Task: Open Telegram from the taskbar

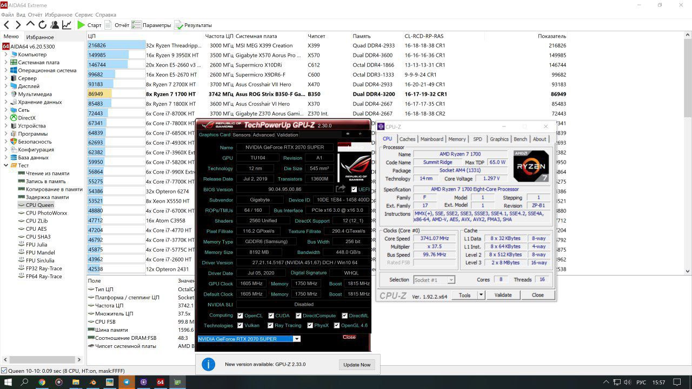Action: click(127, 382)
